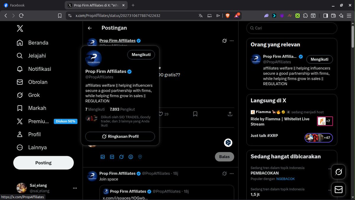The height and width of the screenshot is (200, 355).
Task: Open Brave Shields lion icon
Action: [x=227, y=16]
